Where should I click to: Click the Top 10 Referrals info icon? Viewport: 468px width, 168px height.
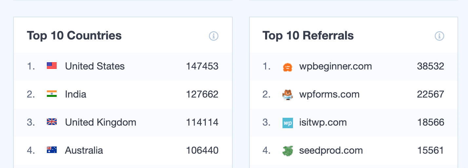pos(439,36)
